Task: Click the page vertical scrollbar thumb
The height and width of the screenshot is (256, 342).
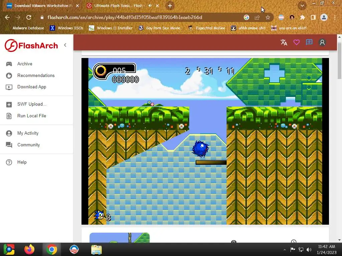Action: pos(339,61)
